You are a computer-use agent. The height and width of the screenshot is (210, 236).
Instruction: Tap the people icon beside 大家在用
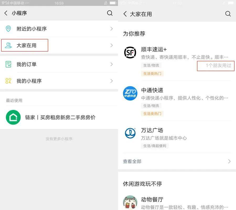(x=8, y=45)
